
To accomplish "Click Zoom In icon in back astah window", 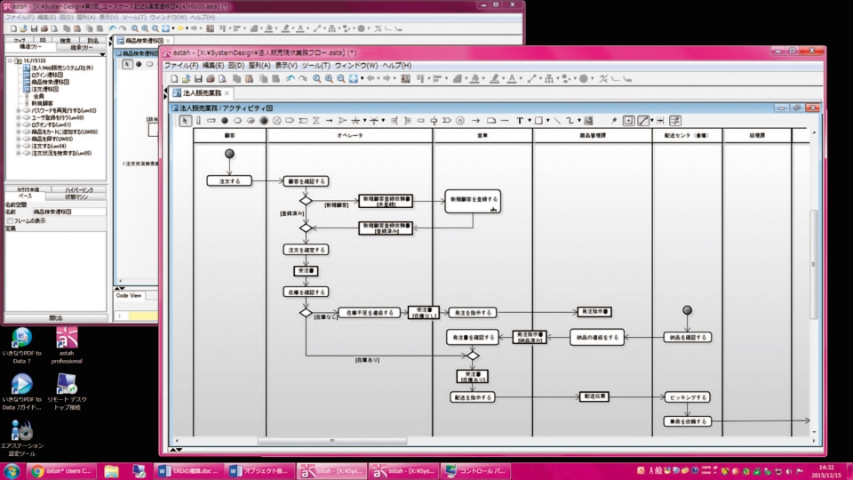I will (x=145, y=28).
